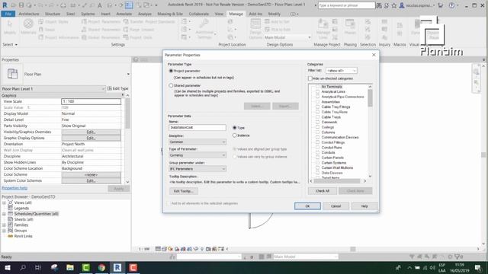Image resolution: width=488 pixels, height=274 pixels.
Task: Click OK in Parameter Properties dialog
Action: click(x=307, y=206)
